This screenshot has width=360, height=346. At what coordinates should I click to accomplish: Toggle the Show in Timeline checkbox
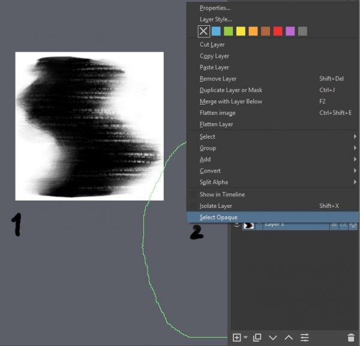coord(193,195)
